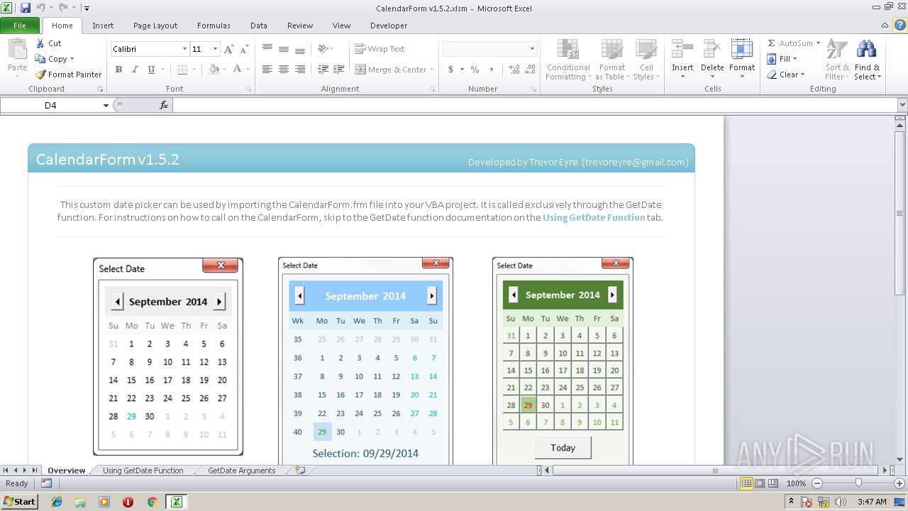Screen dimensions: 908x511
Task: Click the Save icon in Quick Access Toolbar
Action: pos(26,8)
